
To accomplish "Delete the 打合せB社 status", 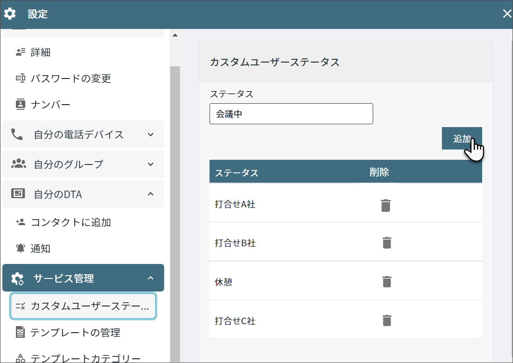I will pyautogui.click(x=387, y=243).
